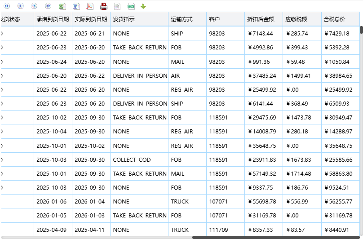Select the promised date 2025-10-02
The width and height of the screenshot is (363, 239).
pyautogui.click(x=53, y=117)
